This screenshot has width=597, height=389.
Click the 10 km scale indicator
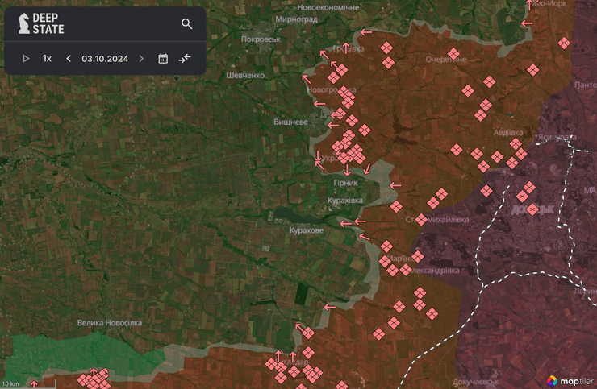tap(10, 383)
